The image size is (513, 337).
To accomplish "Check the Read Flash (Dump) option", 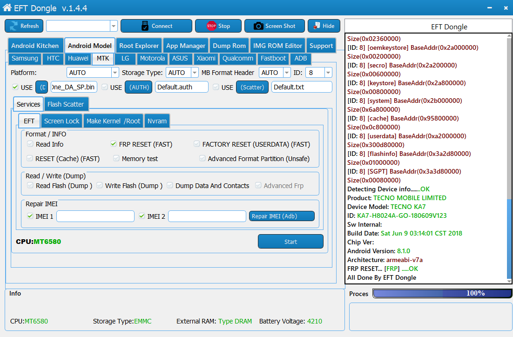I will tap(30, 186).
